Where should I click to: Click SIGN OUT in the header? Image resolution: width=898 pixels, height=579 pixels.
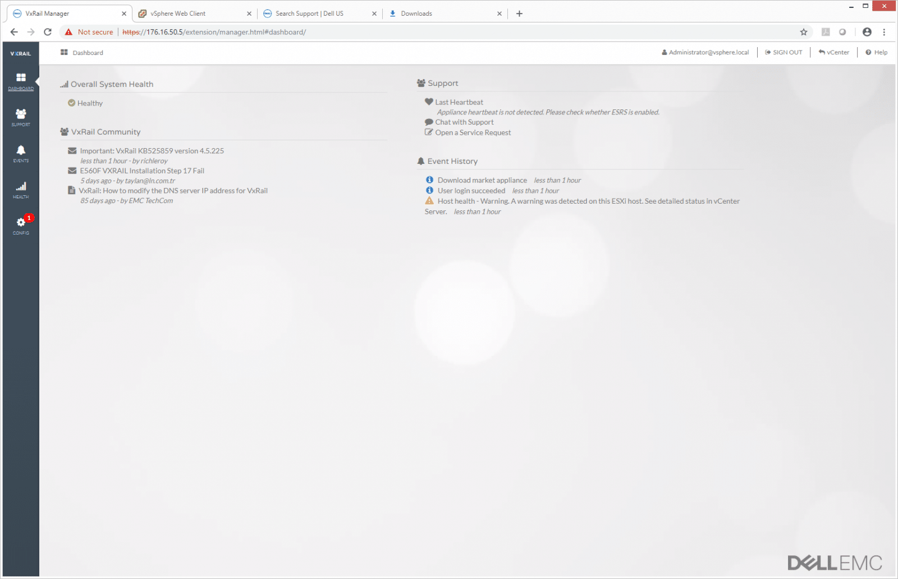[x=784, y=52]
